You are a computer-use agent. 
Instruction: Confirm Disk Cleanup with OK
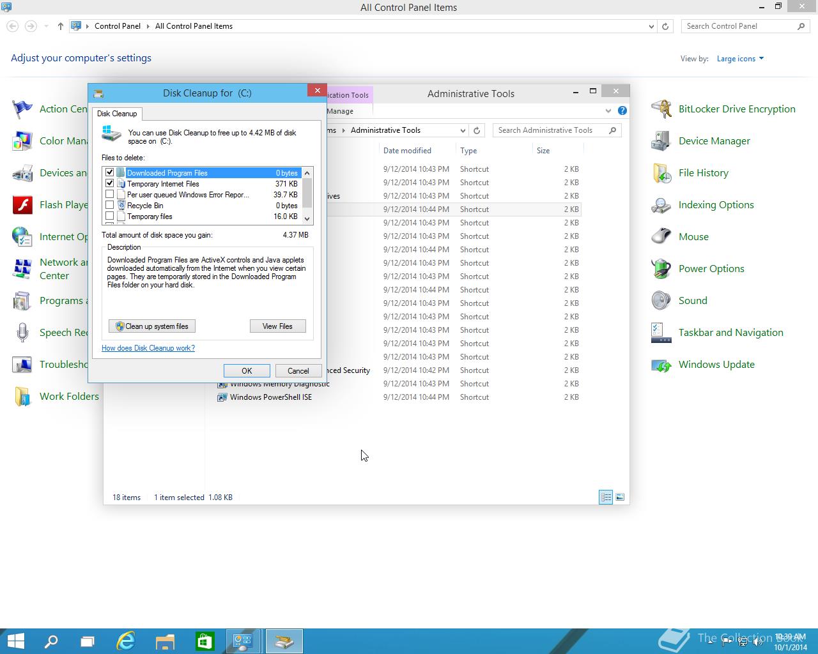coord(247,371)
